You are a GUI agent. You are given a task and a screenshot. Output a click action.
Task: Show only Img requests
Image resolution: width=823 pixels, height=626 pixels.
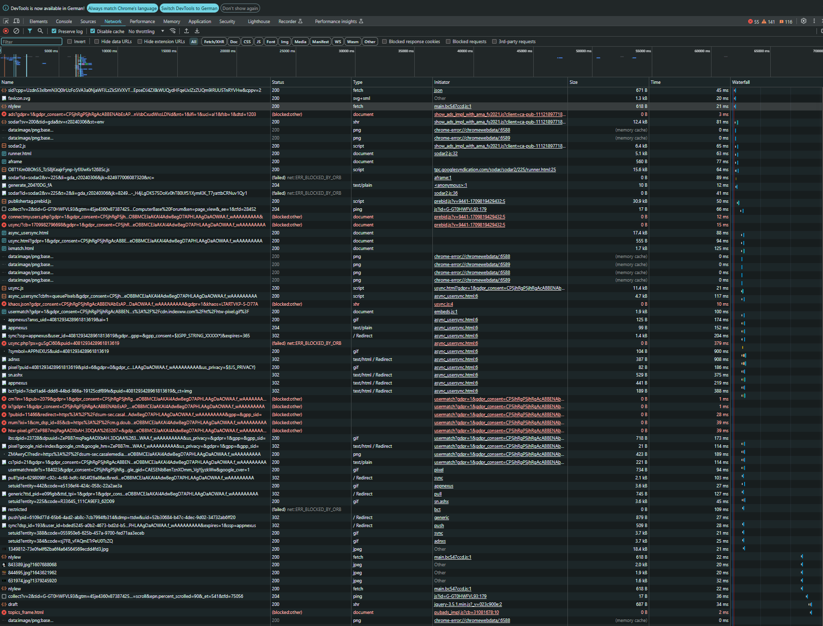point(285,42)
